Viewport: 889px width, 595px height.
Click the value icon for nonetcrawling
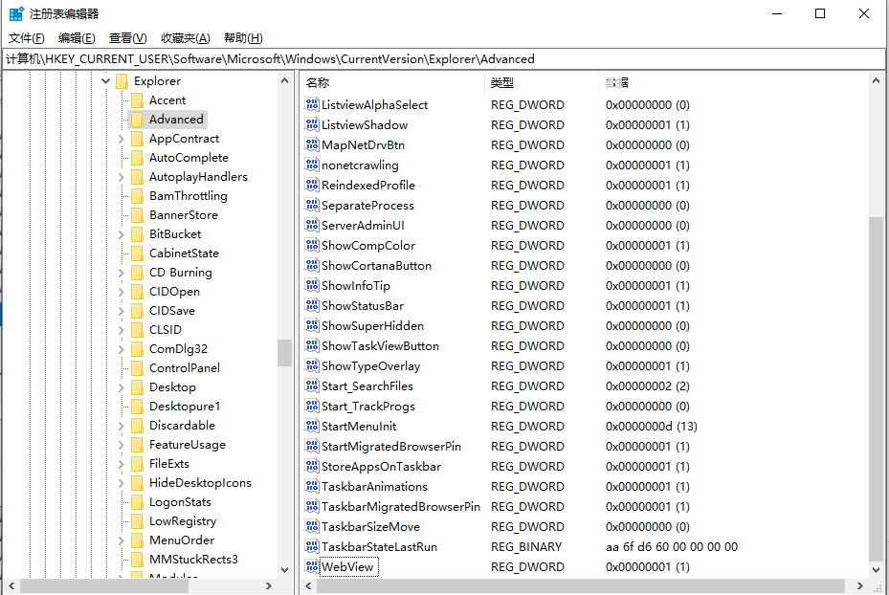click(x=312, y=165)
